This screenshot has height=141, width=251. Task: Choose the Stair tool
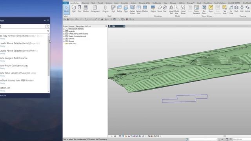tap(165, 9)
